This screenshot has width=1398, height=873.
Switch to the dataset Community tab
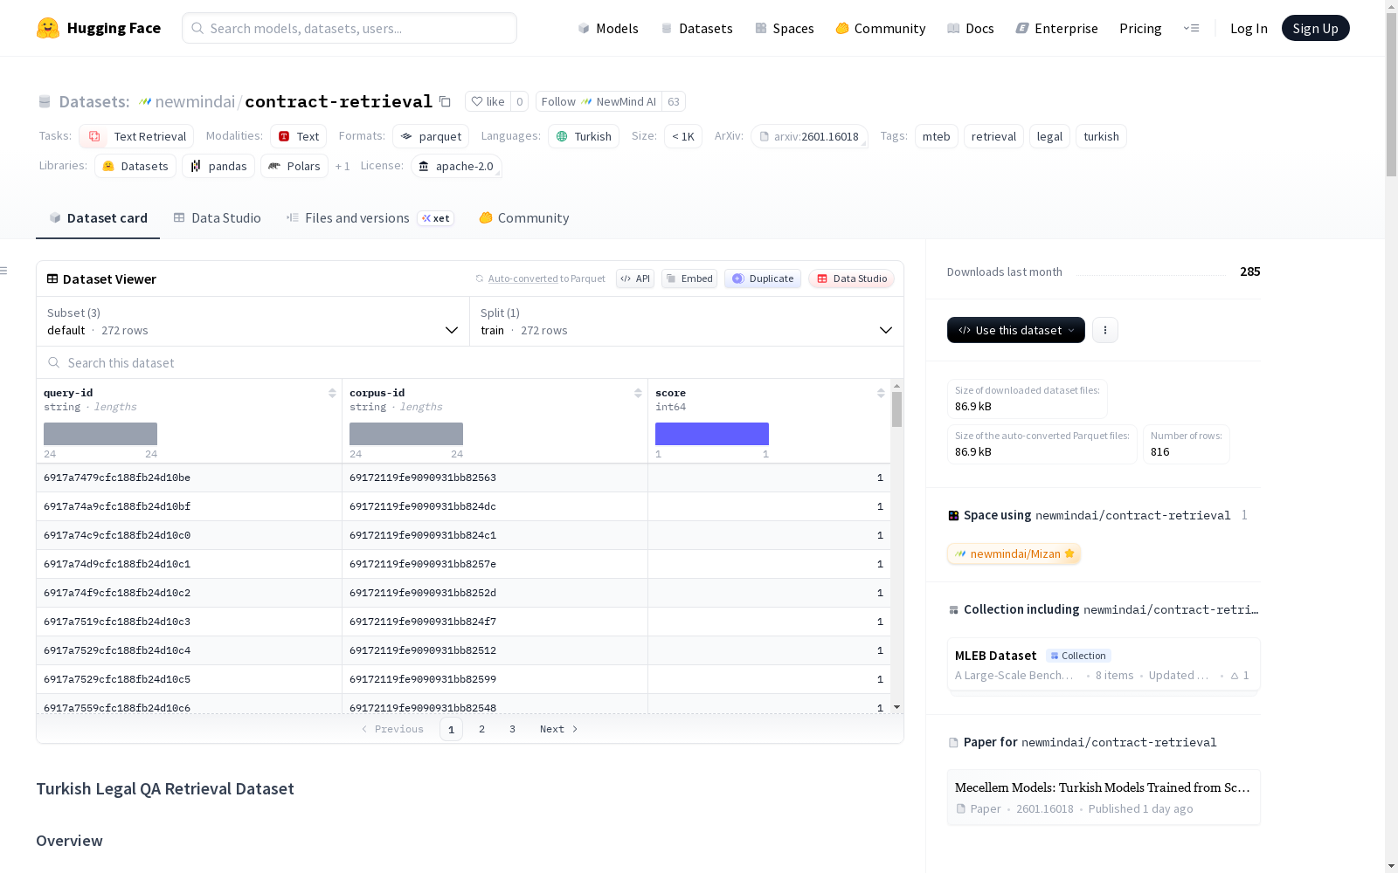(524, 218)
